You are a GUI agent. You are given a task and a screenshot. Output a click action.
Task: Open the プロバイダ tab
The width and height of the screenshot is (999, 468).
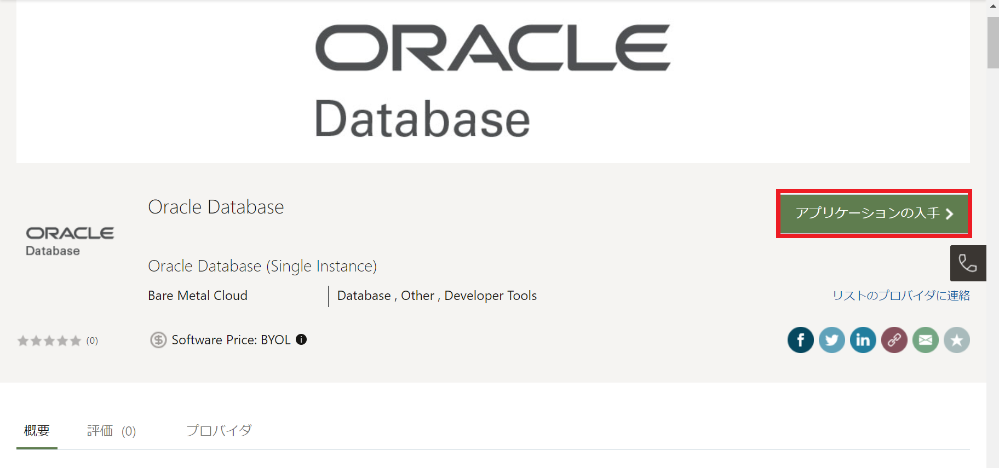click(220, 431)
